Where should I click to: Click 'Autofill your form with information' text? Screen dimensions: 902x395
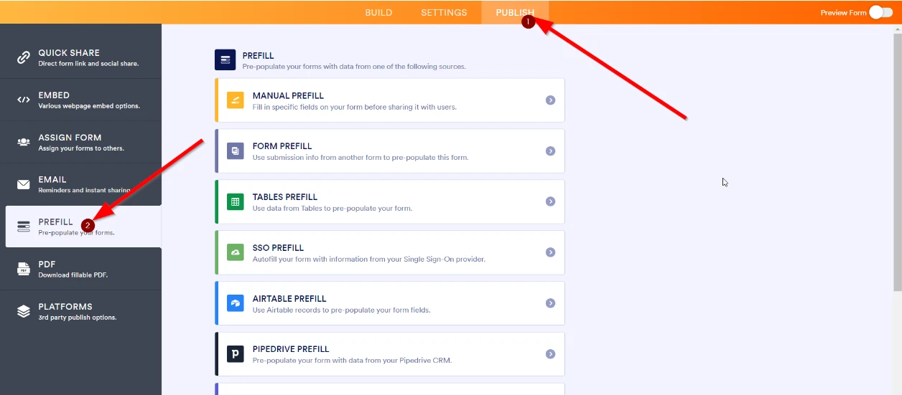tap(369, 260)
